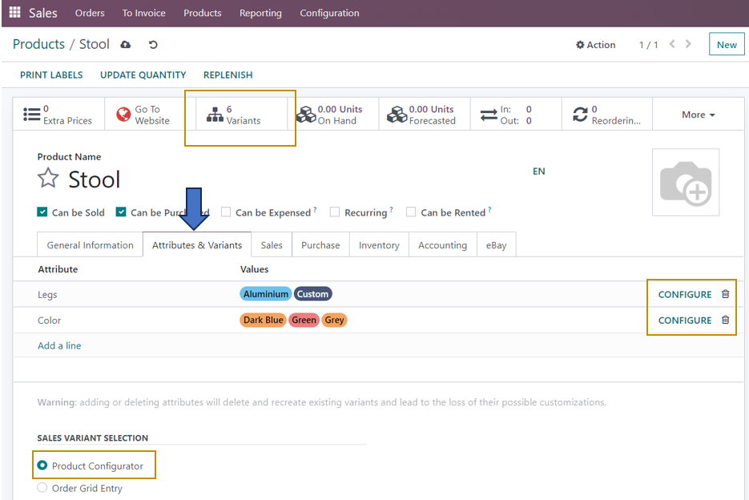This screenshot has height=500, width=749.
Task: Click the discard changes undo icon
Action: (153, 45)
